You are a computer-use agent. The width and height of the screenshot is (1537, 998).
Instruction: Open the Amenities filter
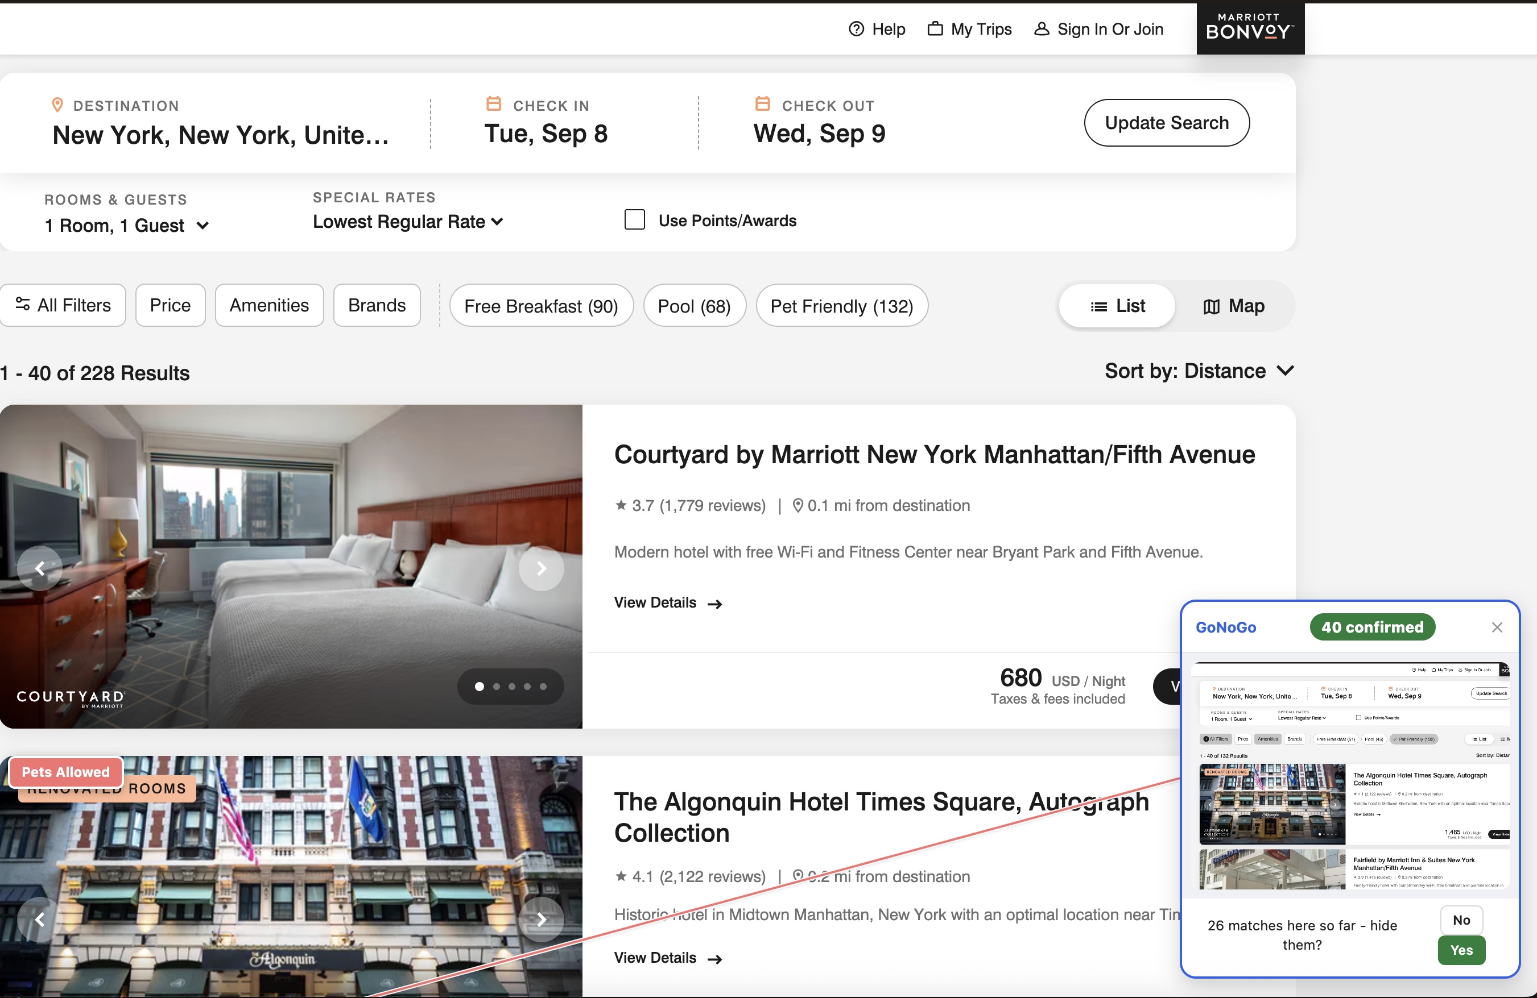[x=269, y=305]
